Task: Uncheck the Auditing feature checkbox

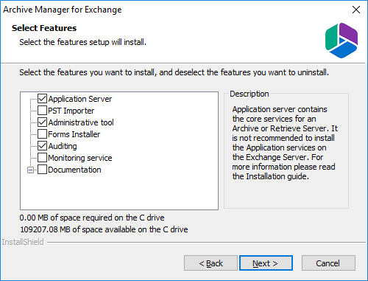Action: pos(42,146)
